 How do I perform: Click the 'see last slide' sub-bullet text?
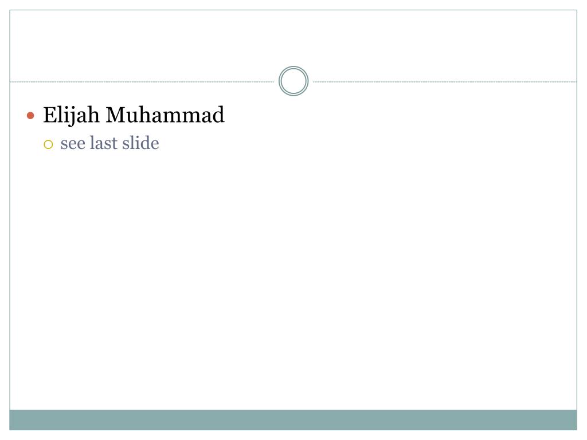pyautogui.click(x=109, y=143)
